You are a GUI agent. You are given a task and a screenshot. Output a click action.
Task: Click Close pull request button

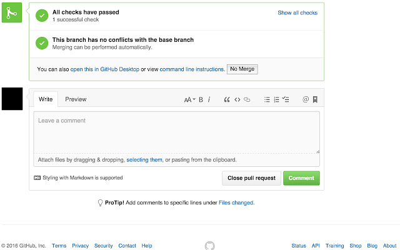coord(251,178)
